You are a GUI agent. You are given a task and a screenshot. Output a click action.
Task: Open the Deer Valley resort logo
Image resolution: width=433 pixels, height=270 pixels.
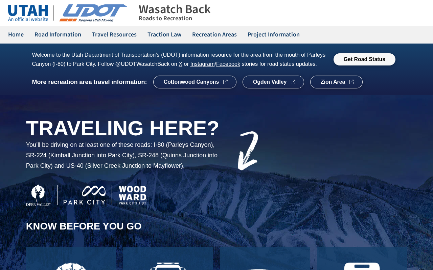[x=39, y=195]
